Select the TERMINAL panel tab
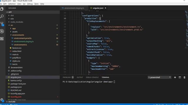This screenshot has width=188, height=105. [x=105, y=77]
